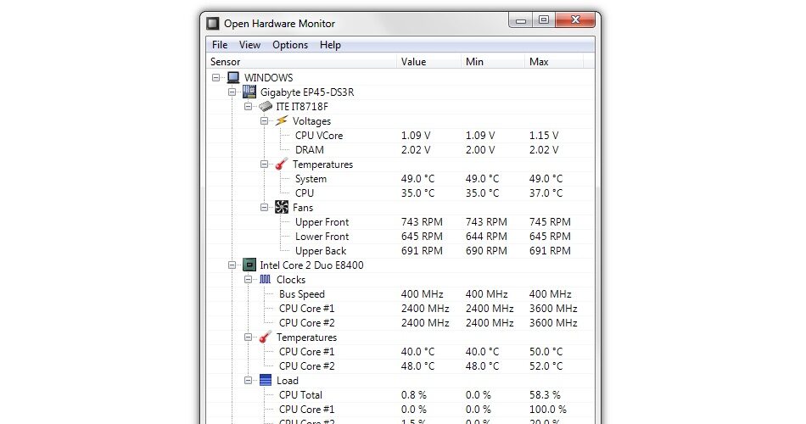Click the Clocks waveform icon

pos(266,280)
